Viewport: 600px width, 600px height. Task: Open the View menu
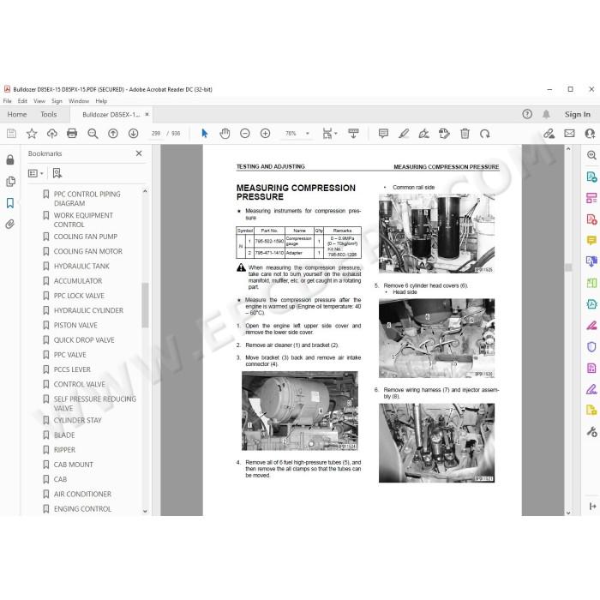[x=39, y=101]
